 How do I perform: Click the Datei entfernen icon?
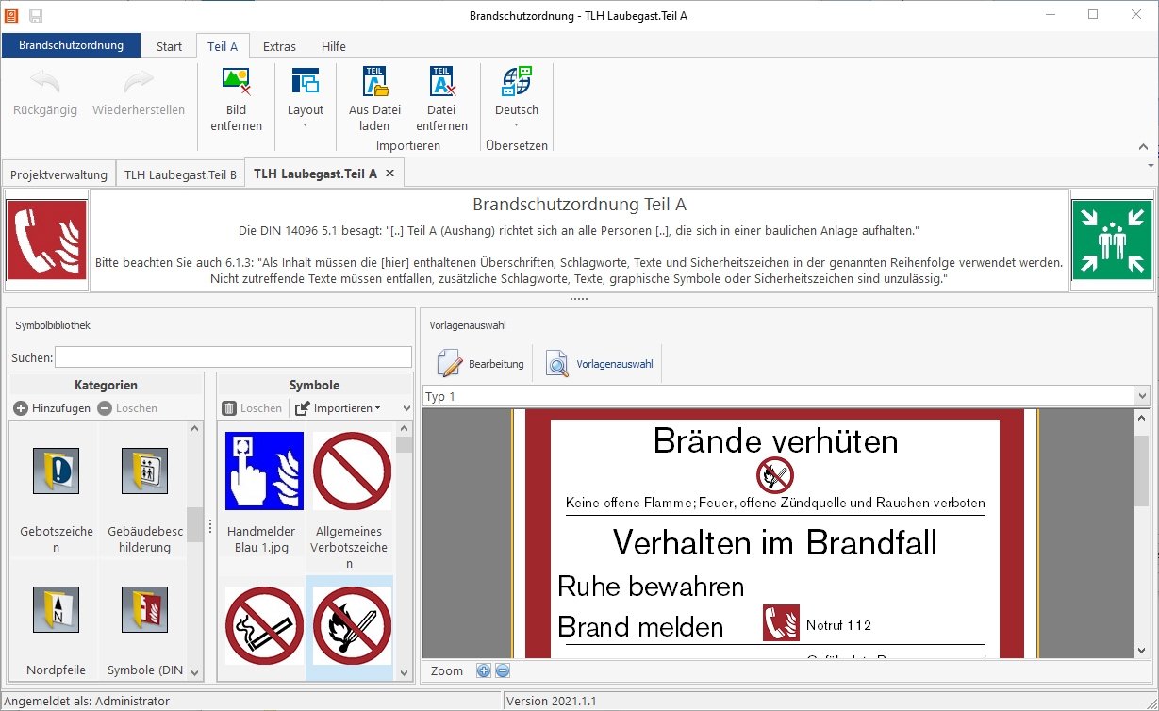click(441, 83)
